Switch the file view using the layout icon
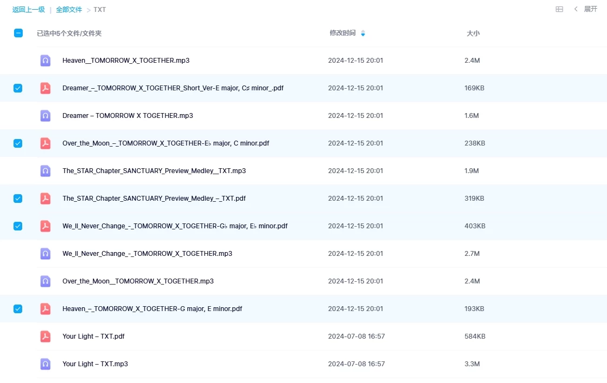The width and height of the screenshot is (607, 383). [559, 9]
